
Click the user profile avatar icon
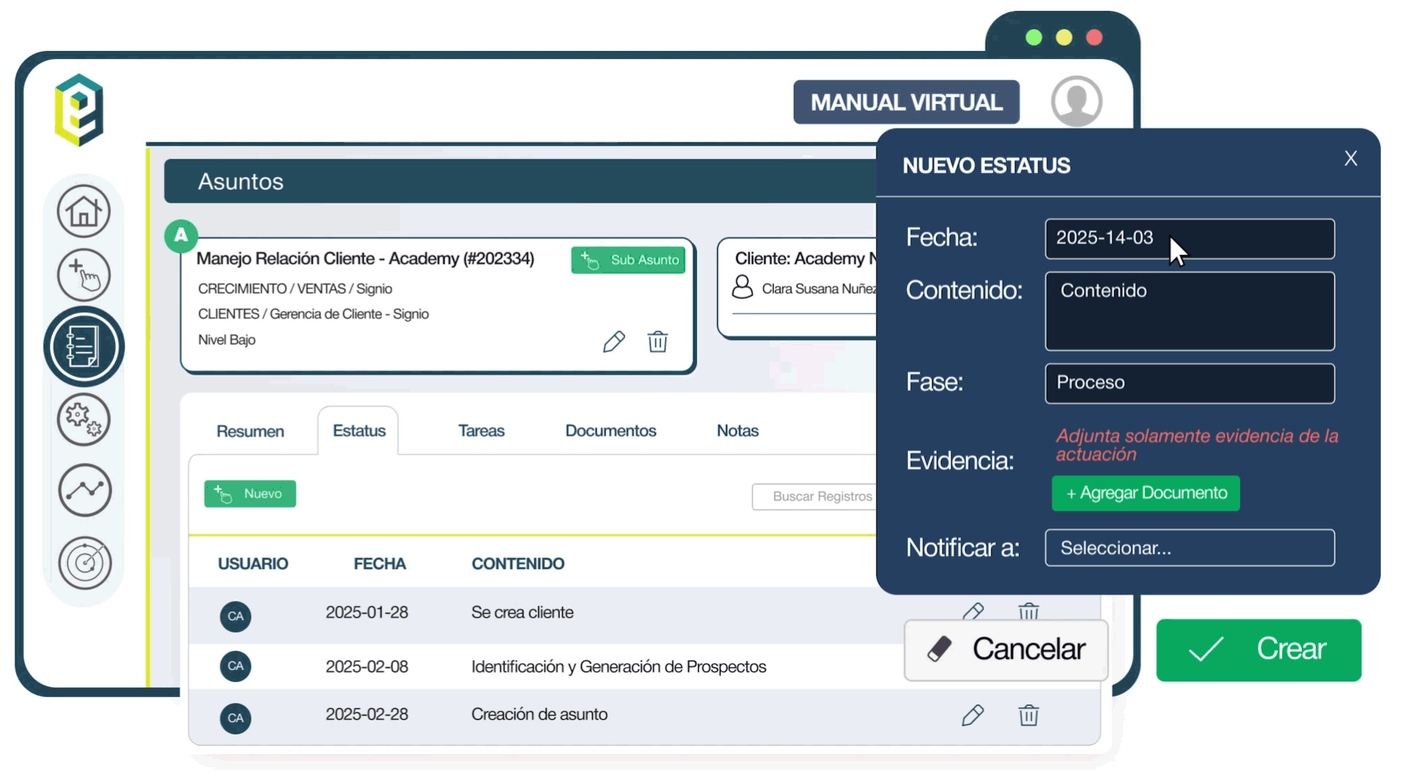coord(1076,101)
